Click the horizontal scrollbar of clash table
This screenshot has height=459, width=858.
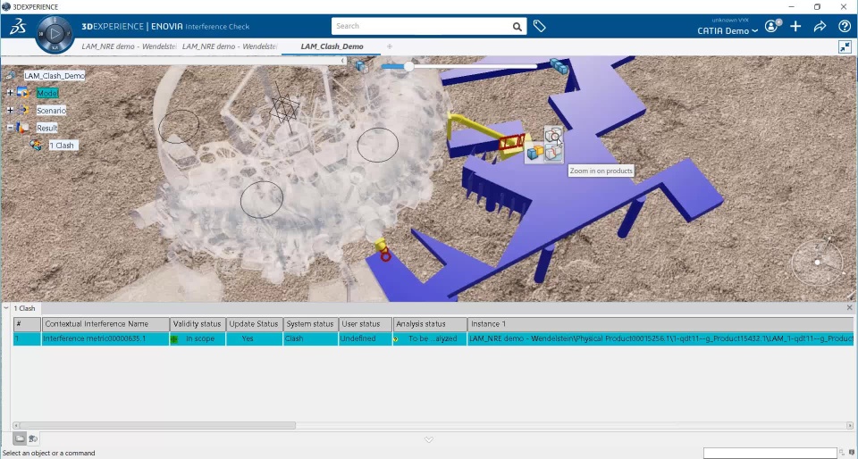(x=157, y=425)
